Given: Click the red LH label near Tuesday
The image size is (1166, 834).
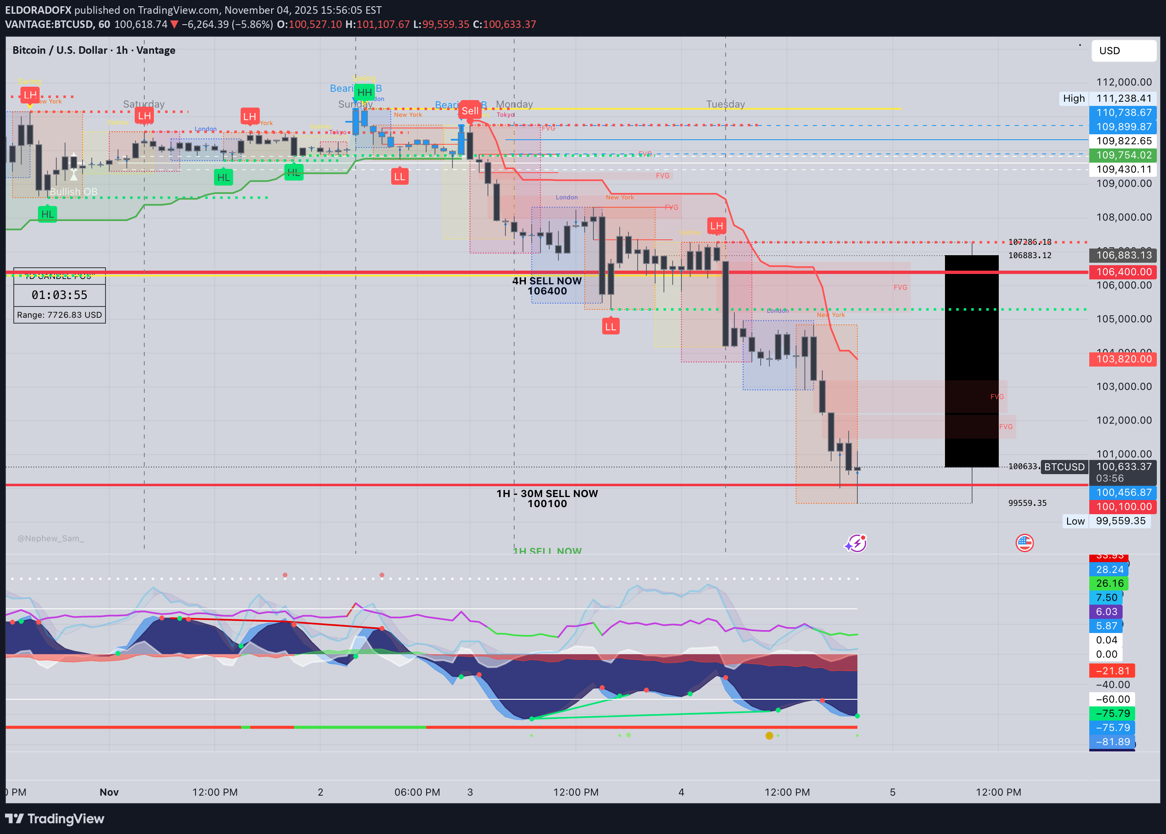Looking at the screenshot, I should 716,226.
